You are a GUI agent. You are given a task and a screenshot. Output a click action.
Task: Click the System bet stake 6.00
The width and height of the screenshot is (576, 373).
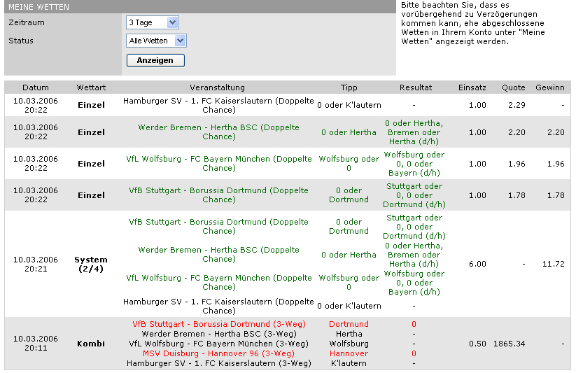(477, 264)
